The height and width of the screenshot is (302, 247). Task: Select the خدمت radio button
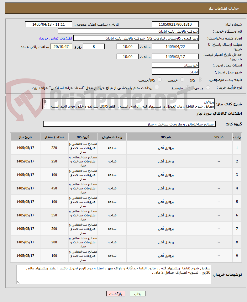[182, 80]
